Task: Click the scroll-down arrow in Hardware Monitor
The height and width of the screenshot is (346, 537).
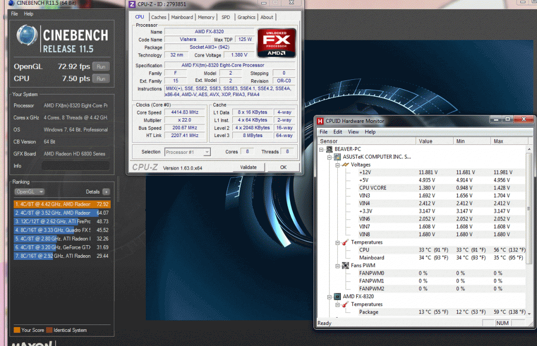Action: [x=529, y=313]
